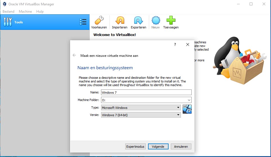271x157 pixels.
Task: Maximize the VirtualBox Manager window
Action: coord(251,4)
